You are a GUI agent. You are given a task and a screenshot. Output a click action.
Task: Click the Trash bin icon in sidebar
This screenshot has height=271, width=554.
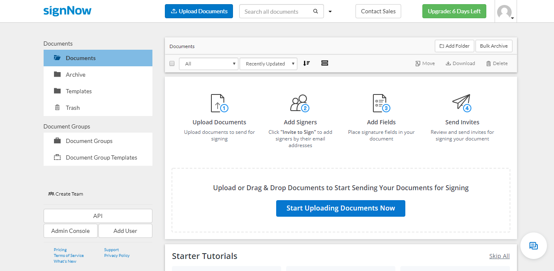point(57,107)
